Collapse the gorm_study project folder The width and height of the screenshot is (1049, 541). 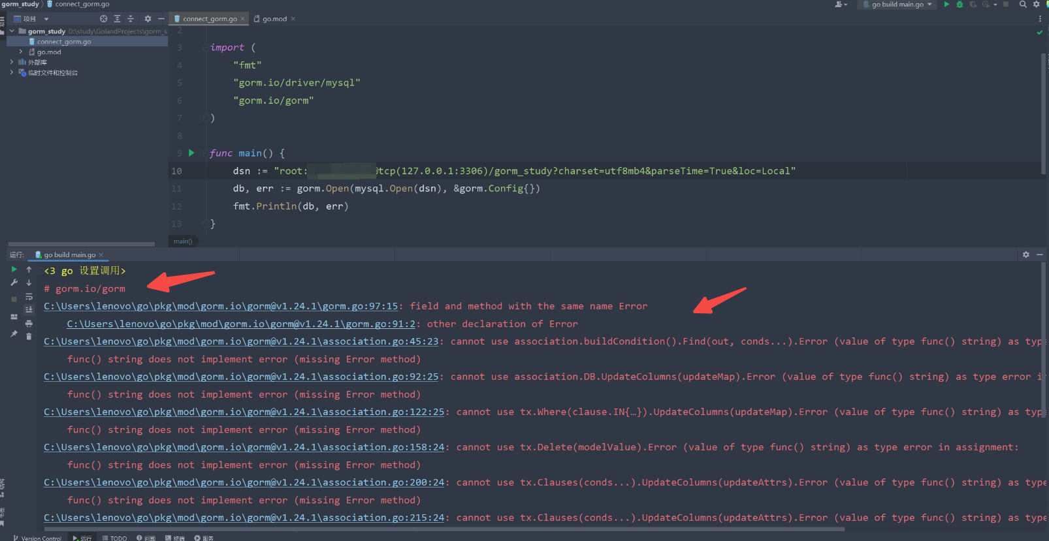tap(12, 31)
